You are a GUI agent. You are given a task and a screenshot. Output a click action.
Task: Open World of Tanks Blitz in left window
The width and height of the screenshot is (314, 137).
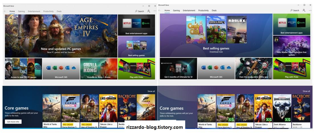[52, 111]
